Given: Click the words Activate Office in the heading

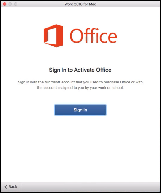Looking at the screenshot, I should 93,70.
